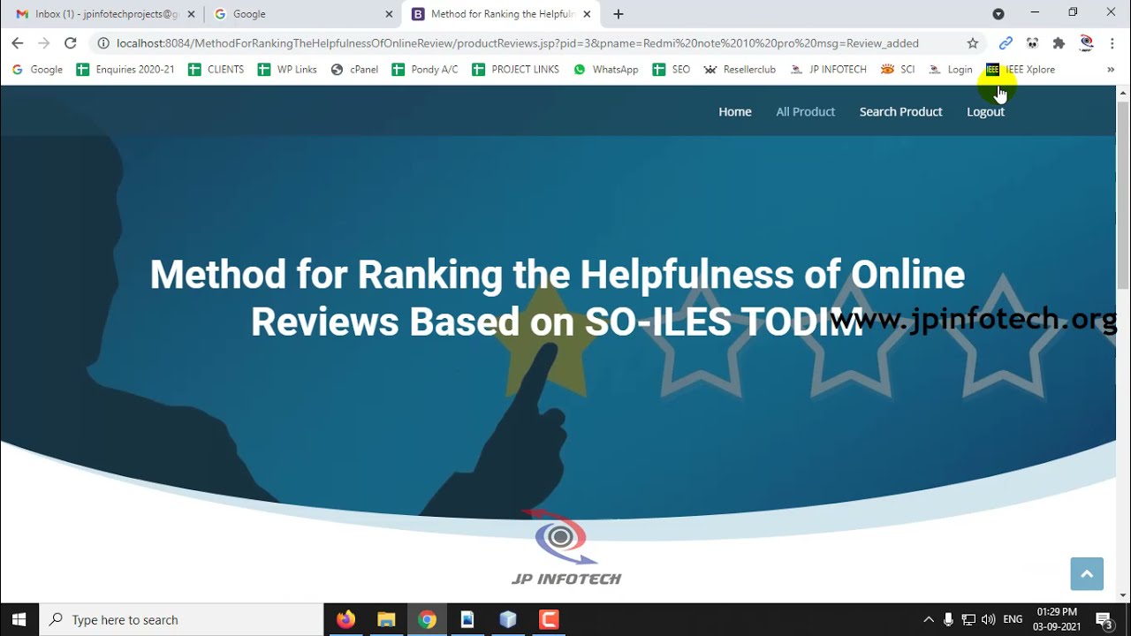Viewport: 1131px width, 636px height.
Task: Open the Chrome extensions puzzle icon
Action: point(1059,43)
